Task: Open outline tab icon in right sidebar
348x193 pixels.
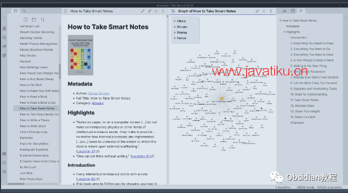Action: pyautogui.click(x=301, y=11)
